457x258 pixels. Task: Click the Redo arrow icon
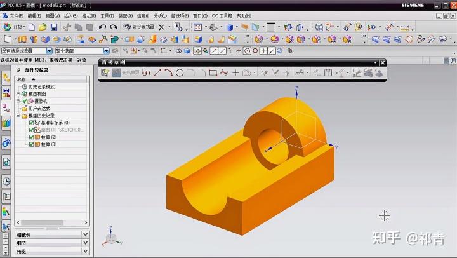114,27
